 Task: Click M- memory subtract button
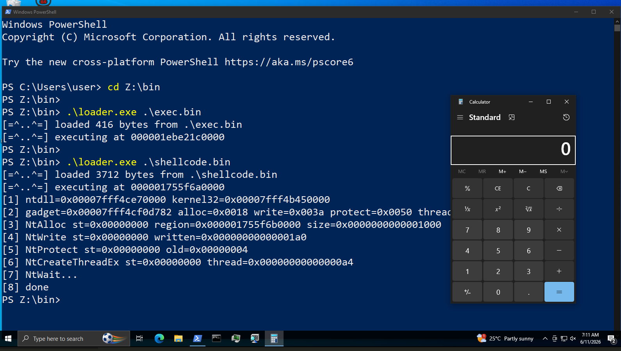pos(523,171)
